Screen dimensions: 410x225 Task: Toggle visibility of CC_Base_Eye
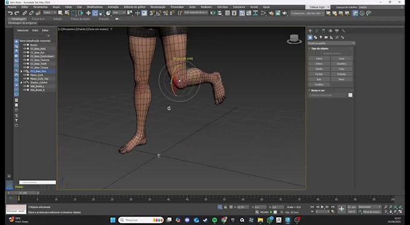coord(25,52)
